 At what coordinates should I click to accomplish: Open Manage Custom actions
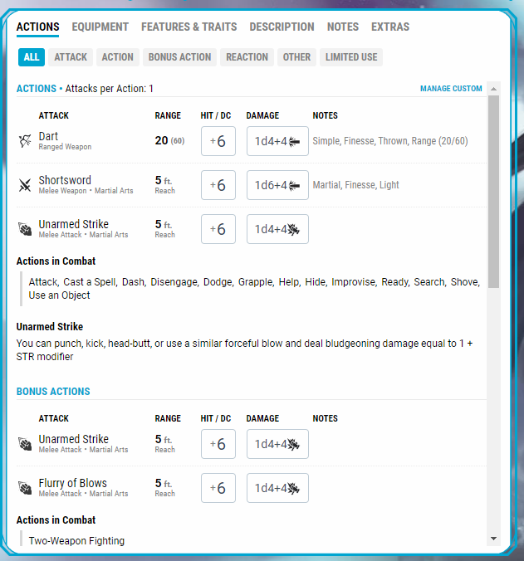(451, 88)
